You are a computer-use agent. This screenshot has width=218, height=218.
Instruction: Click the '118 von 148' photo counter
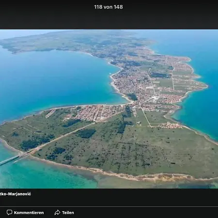(x=109, y=7)
